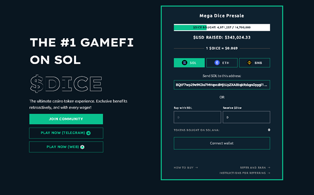Focus the Receive $Dice field
The image size is (314, 195).
(246, 117)
